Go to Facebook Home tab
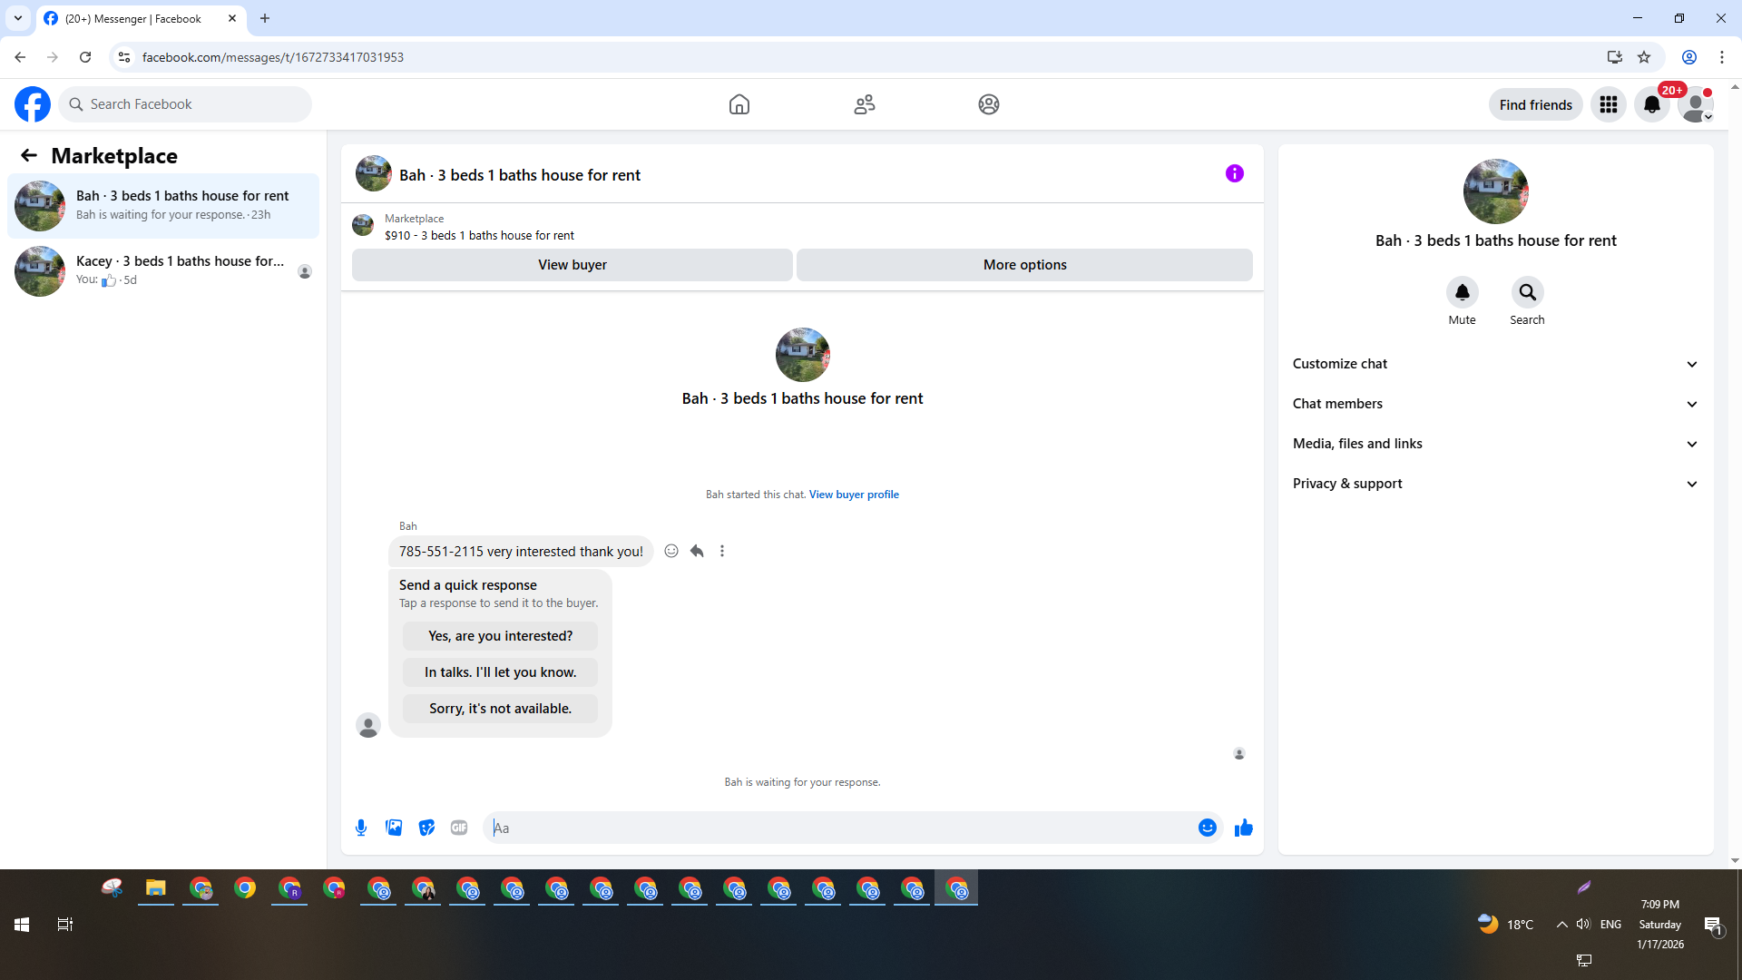This screenshot has height=980, width=1742. point(739,104)
